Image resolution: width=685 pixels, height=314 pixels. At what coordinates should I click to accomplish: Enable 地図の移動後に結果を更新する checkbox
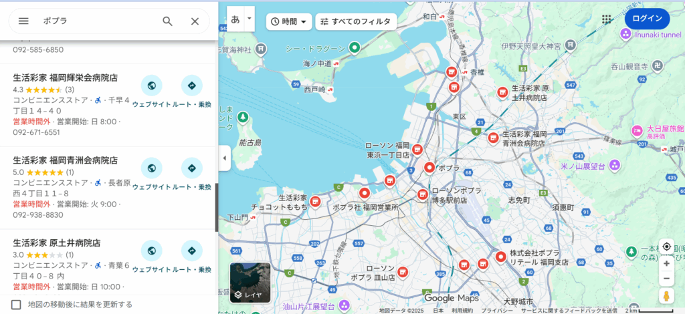point(16,305)
